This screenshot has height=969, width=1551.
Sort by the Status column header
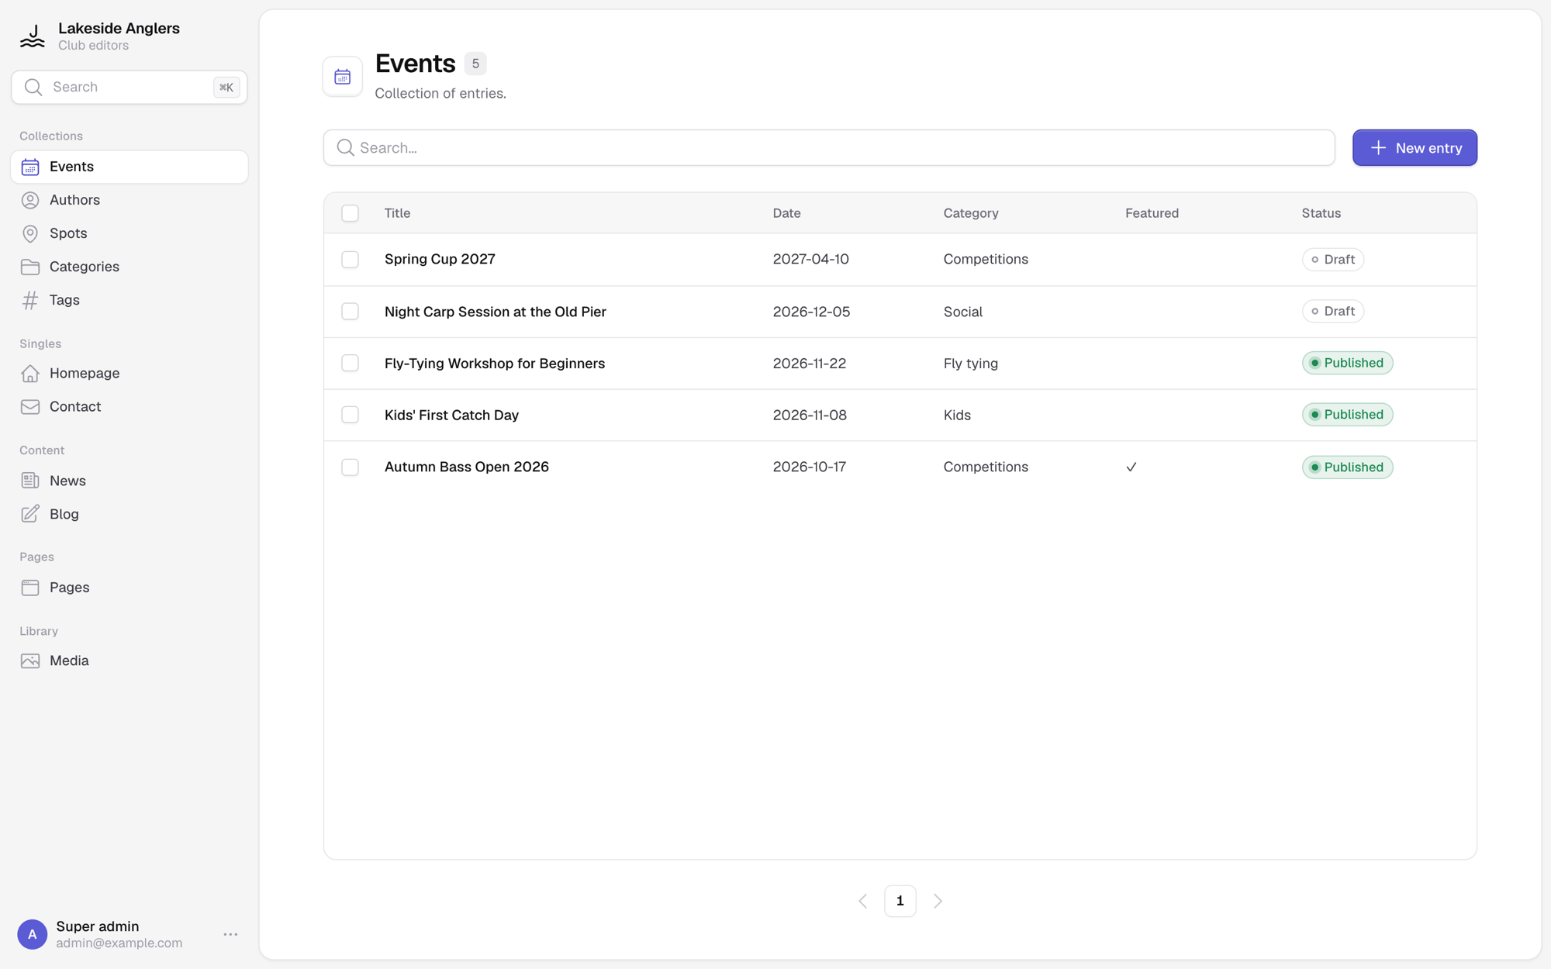point(1321,213)
